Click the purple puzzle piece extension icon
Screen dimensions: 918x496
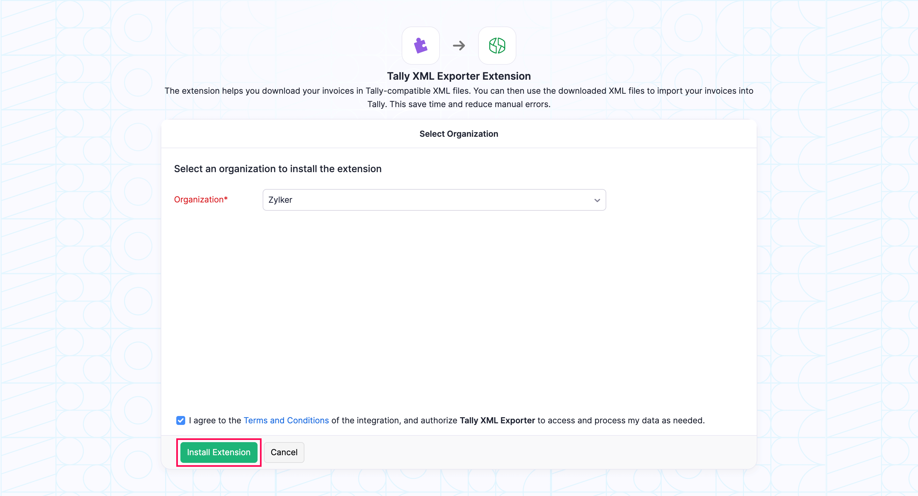click(420, 46)
